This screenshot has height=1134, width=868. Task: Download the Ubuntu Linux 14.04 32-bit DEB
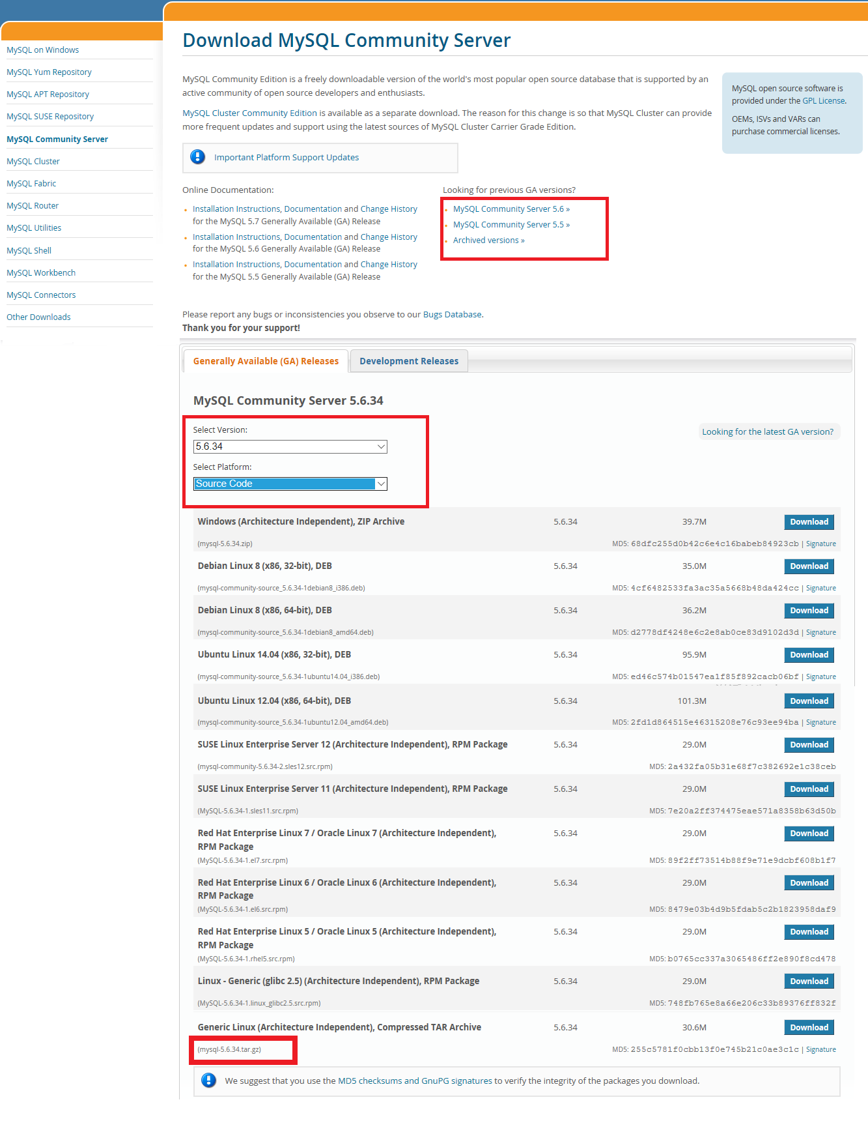809,655
